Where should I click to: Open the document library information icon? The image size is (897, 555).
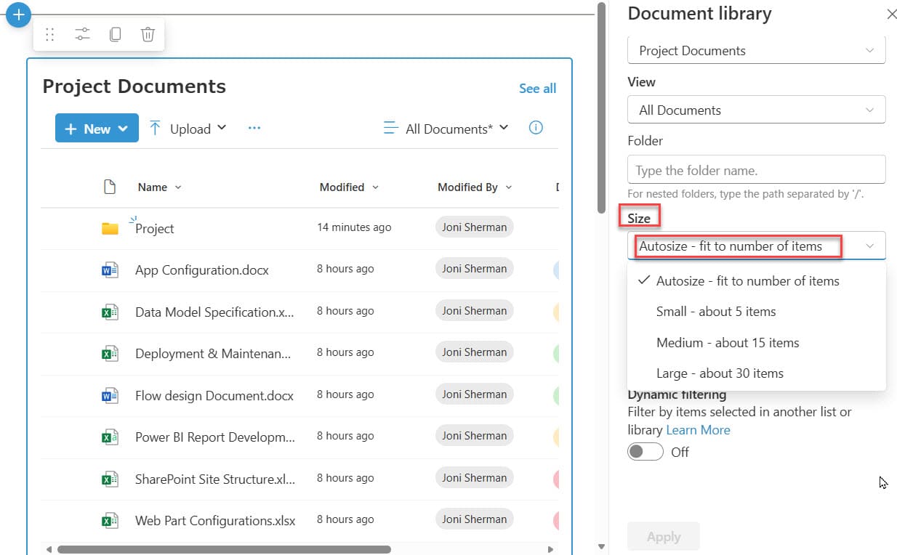click(536, 127)
